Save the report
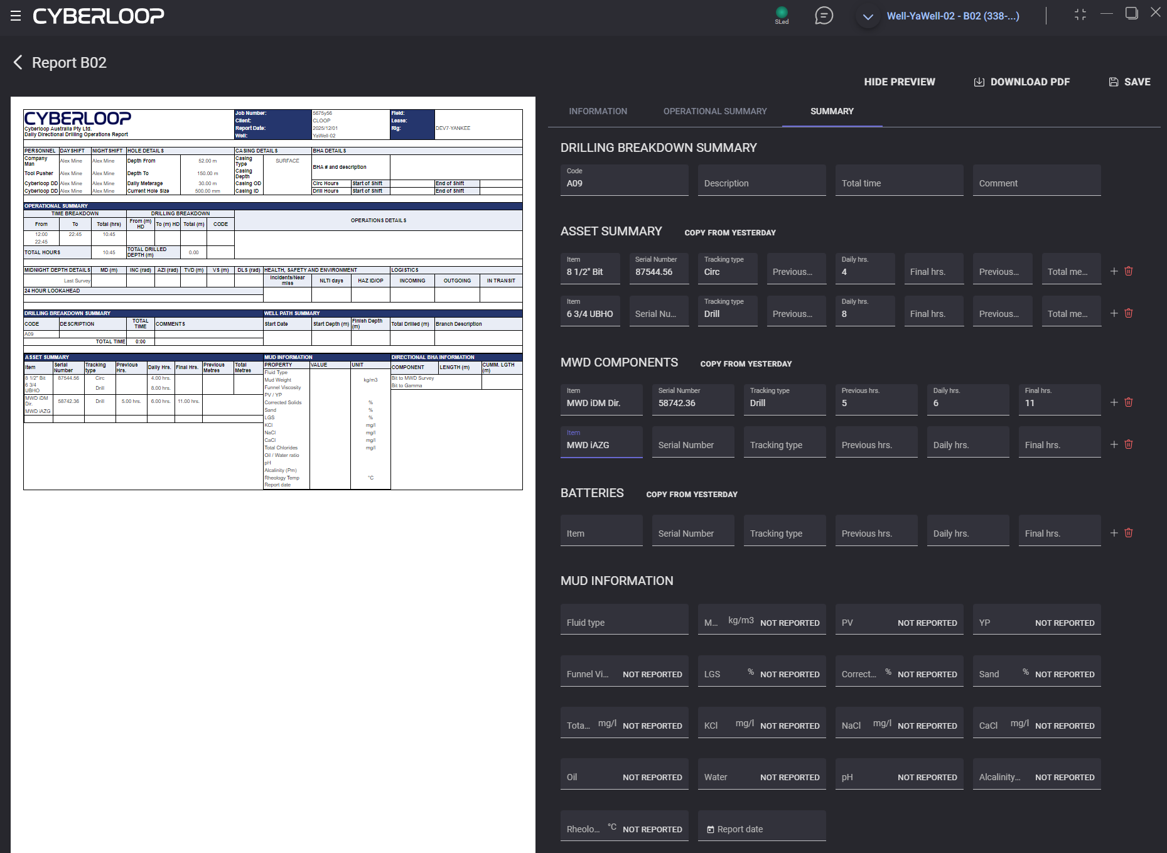The width and height of the screenshot is (1167, 853). click(1129, 82)
